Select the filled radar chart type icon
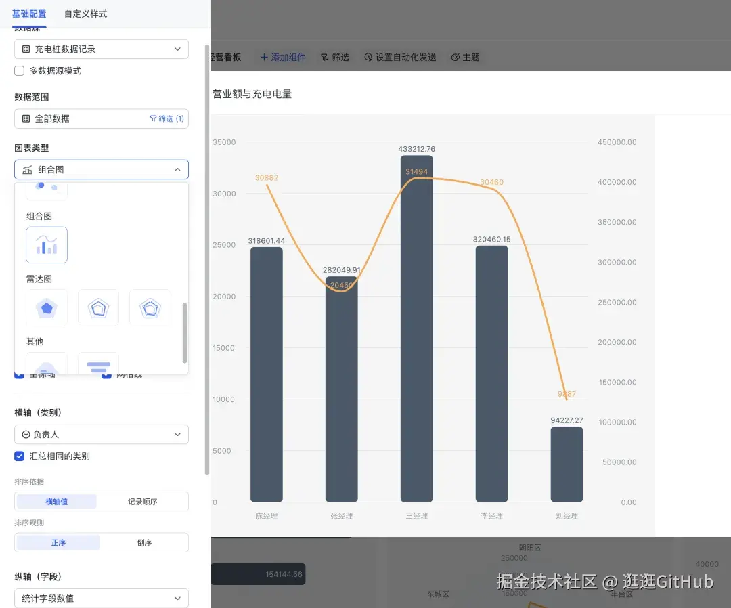Screen dimensions: 731x608 pos(47,307)
